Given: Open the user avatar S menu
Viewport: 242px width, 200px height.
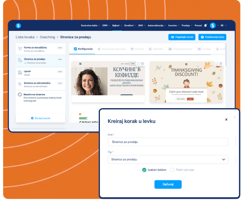Looking at the screenshot, I should coord(213,26).
